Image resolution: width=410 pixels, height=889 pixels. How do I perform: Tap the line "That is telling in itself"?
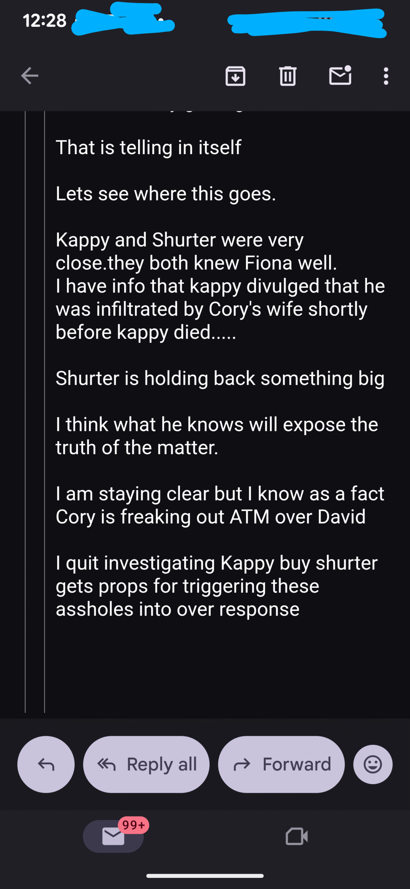pyautogui.click(x=148, y=147)
